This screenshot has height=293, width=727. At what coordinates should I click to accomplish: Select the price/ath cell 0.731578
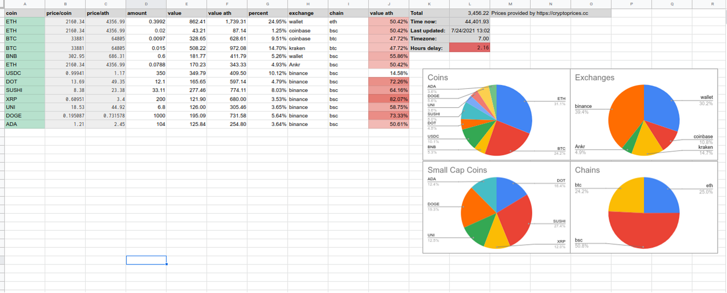(106, 116)
